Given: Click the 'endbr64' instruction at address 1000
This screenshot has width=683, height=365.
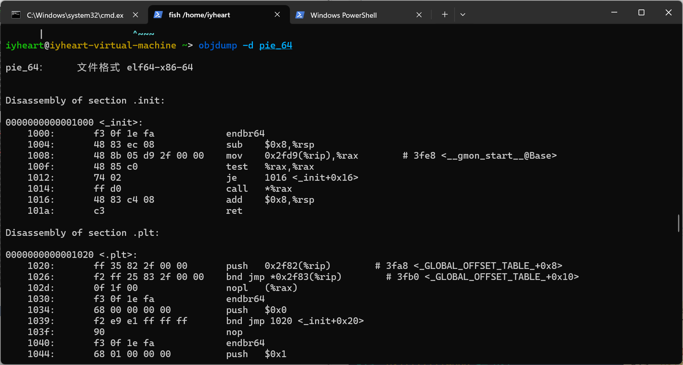Looking at the screenshot, I should click(245, 133).
